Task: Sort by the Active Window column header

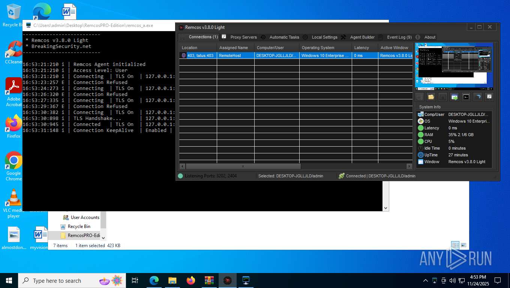Action: click(x=395, y=48)
